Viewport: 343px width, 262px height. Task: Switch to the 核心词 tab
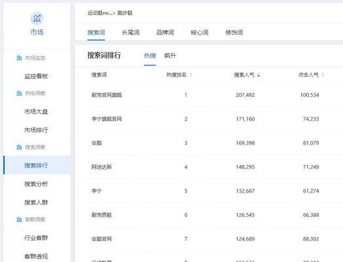point(200,33)
